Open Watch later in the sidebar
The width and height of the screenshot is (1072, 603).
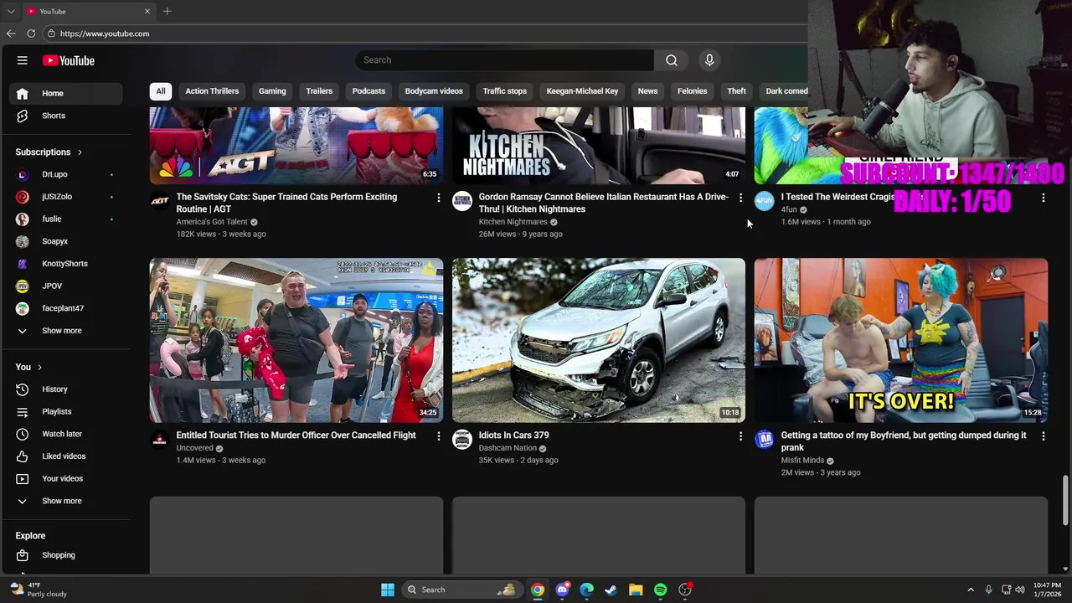[x=65, y=434]
